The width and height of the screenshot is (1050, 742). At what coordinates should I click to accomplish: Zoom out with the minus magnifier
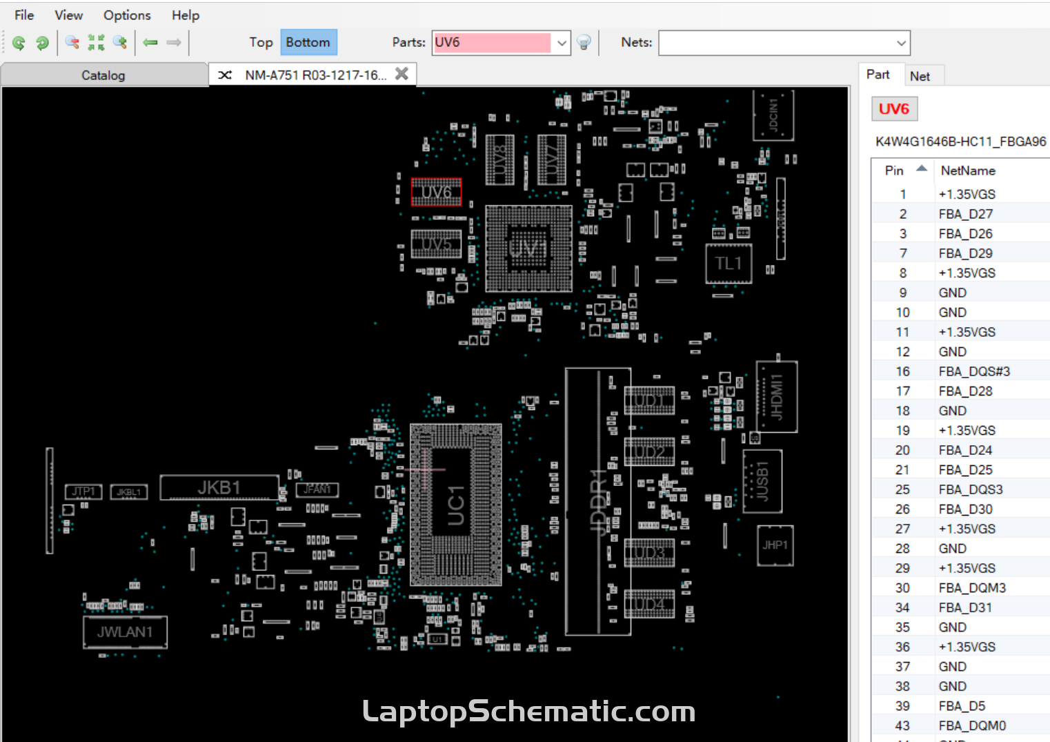point(72,43)
